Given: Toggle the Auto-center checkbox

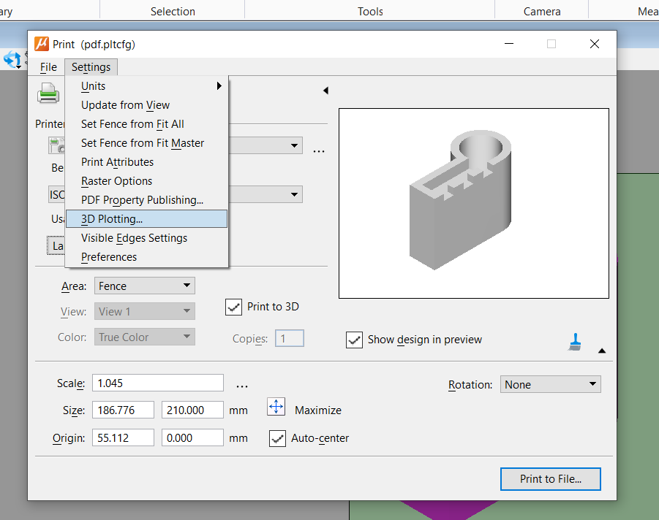Looking at the screenshot, I should [277, 439].
